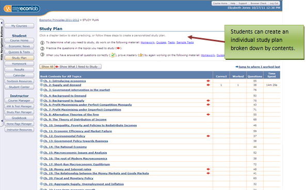Click the MyEconLab logo

[x=22, y=9]
